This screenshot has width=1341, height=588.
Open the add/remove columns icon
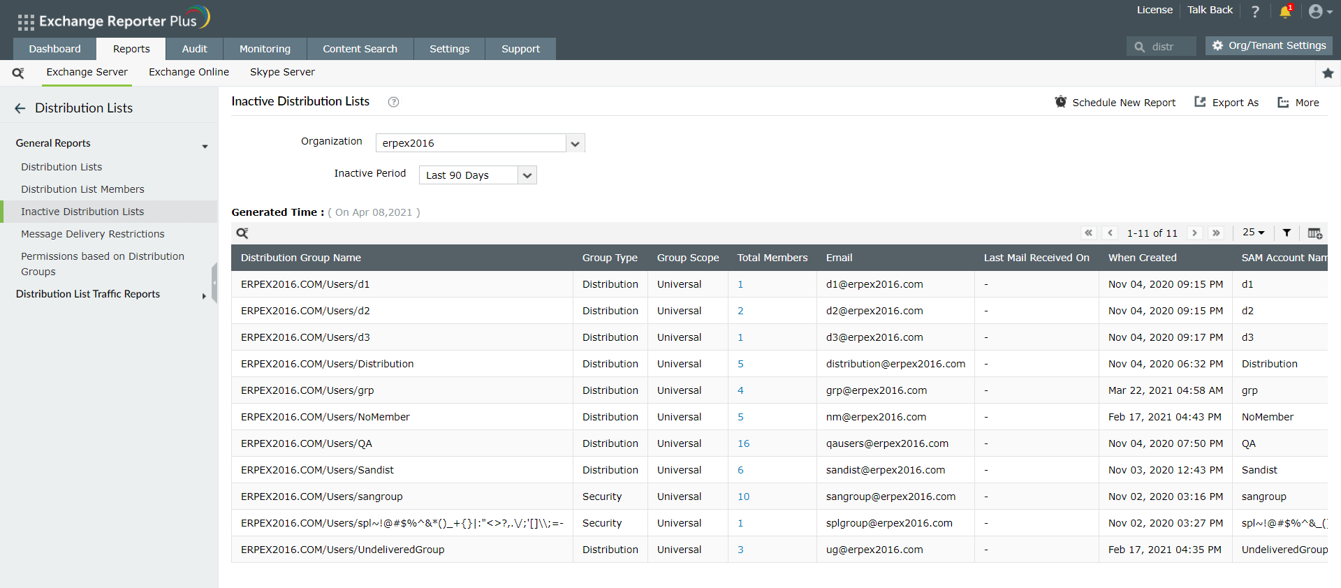click(1314, 233)
